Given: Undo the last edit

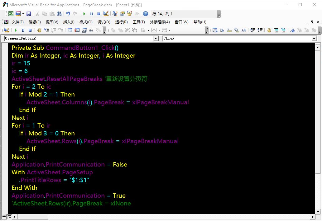Looking at the screenshot, I should point(68,14).
